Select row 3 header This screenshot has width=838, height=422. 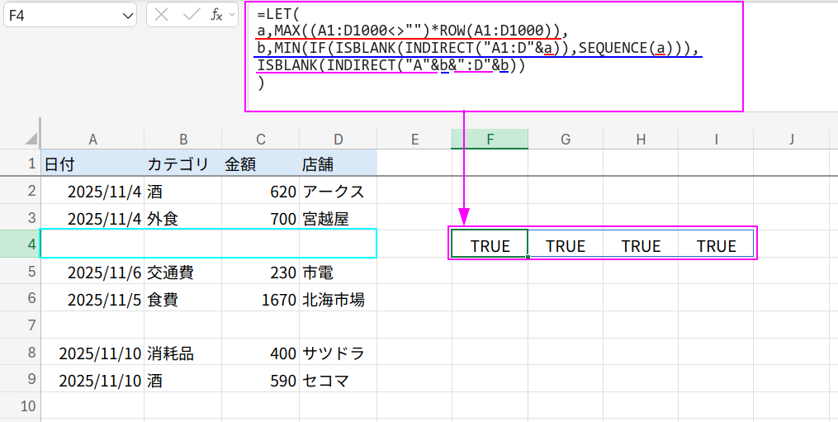tap(21, 217)
